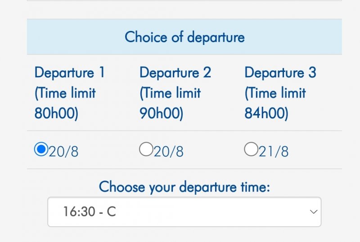
Task: Click '(Time limit' text under Departure 2
Action: (170, 93)
